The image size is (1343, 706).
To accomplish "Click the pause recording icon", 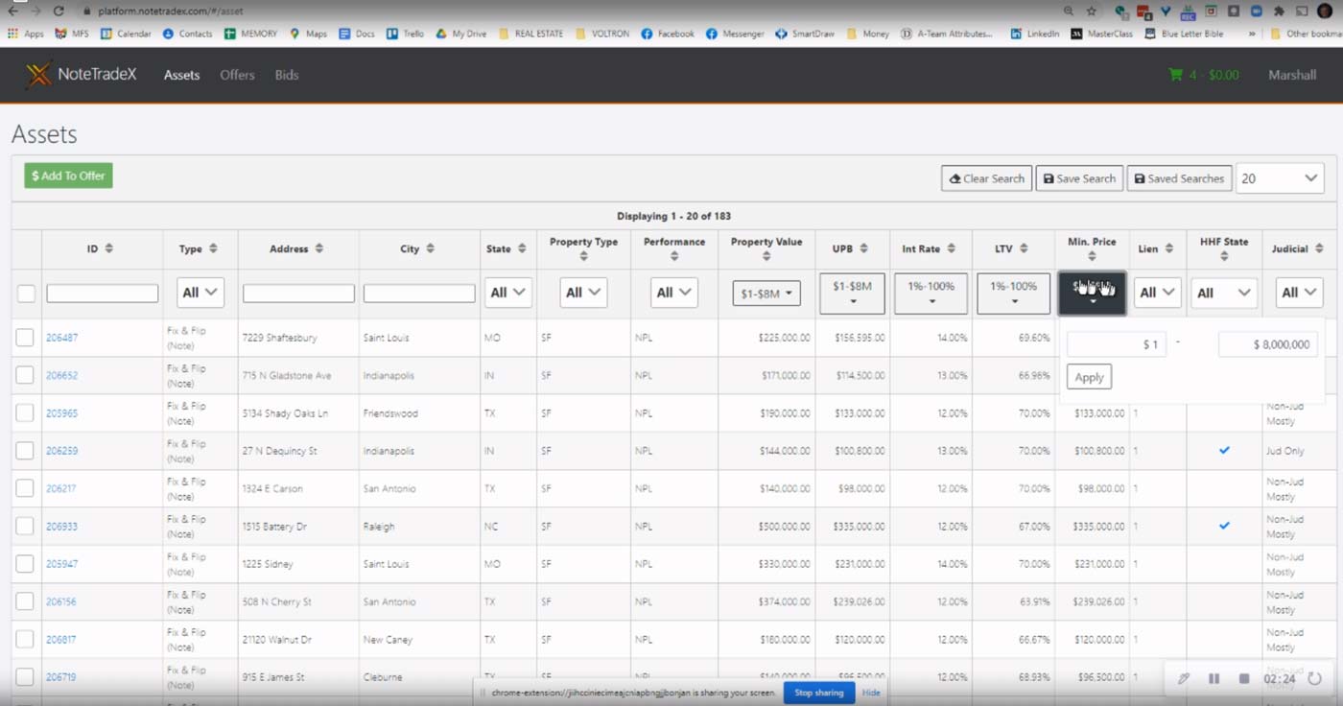I will (1213, 678).
